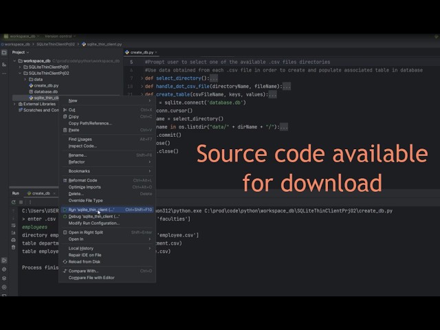Click SQLiteThinClientPrj02 in breadcrumb

(56, 44)
